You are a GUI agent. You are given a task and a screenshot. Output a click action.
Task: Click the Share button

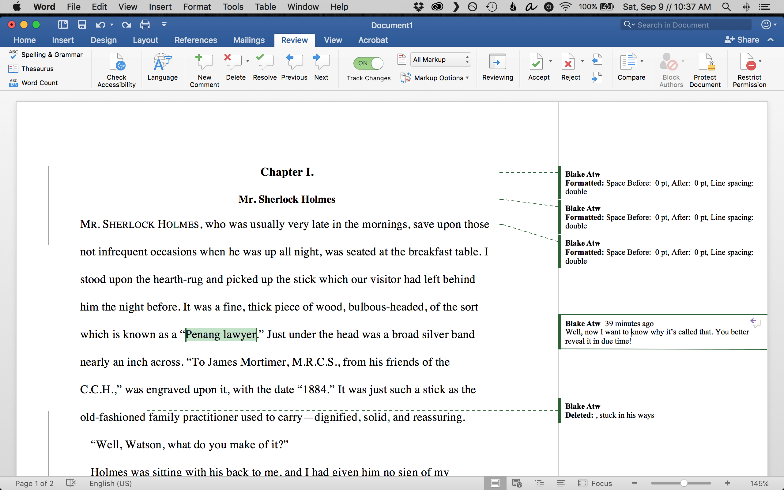click(x=741, y=40)
